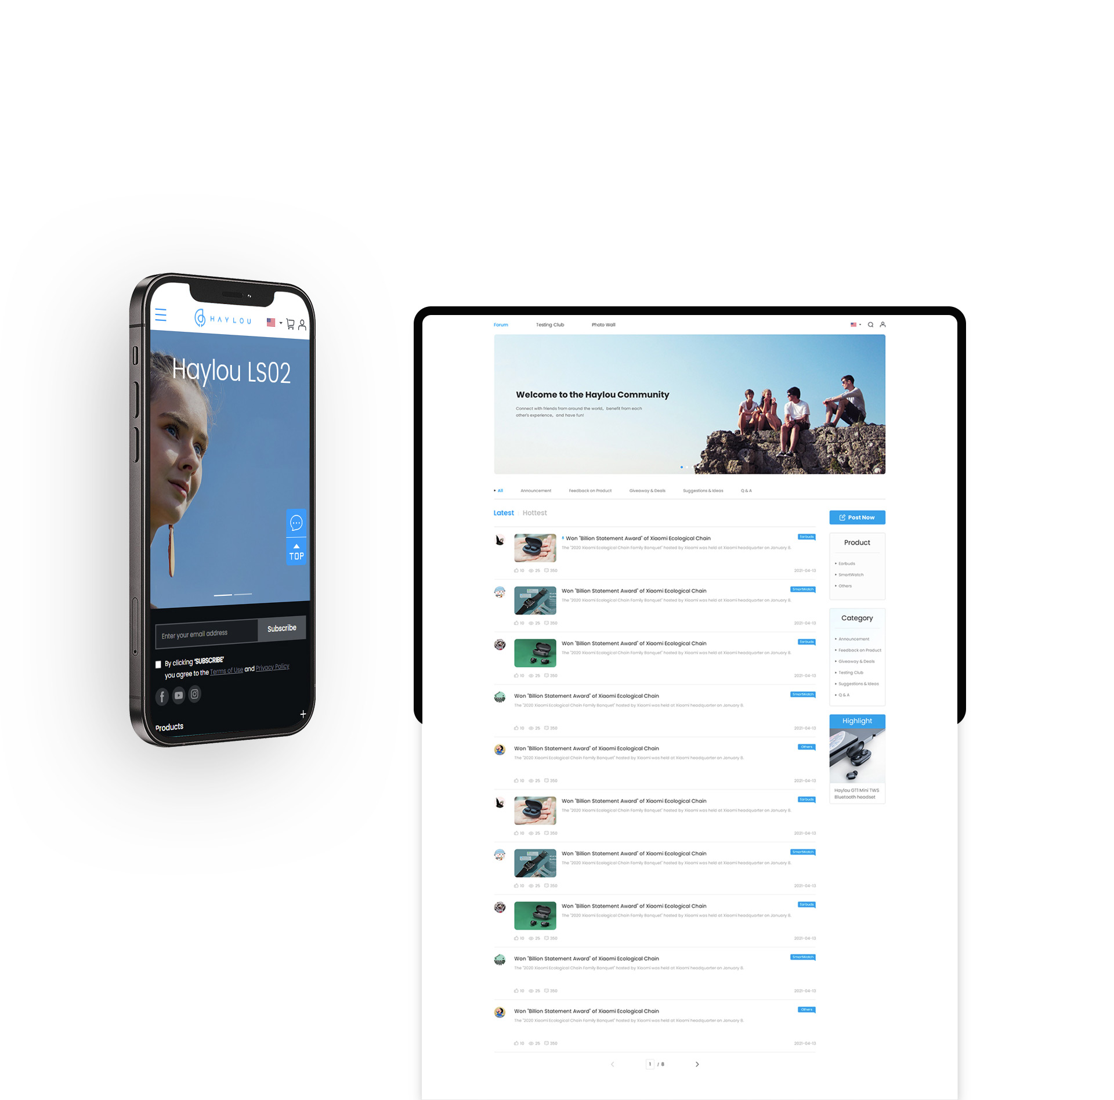
Task: Expand the Announcement forum category
Action: click(854, 639)
